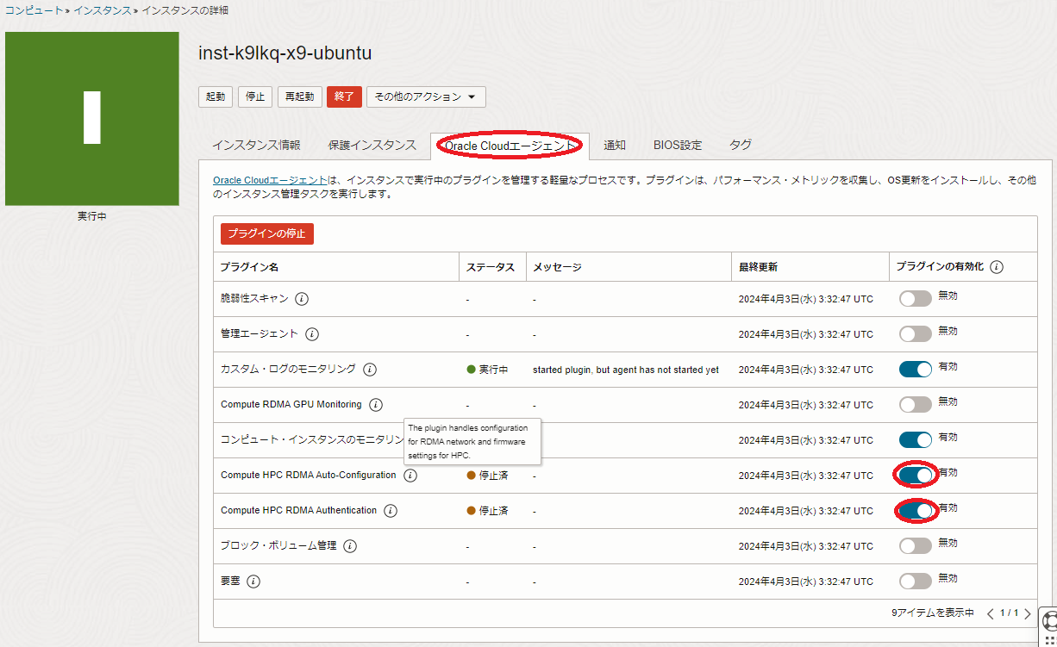Go to next page of plugin list
The height and width of the screenshot is (647, 1057).
tap(1027, 613)
